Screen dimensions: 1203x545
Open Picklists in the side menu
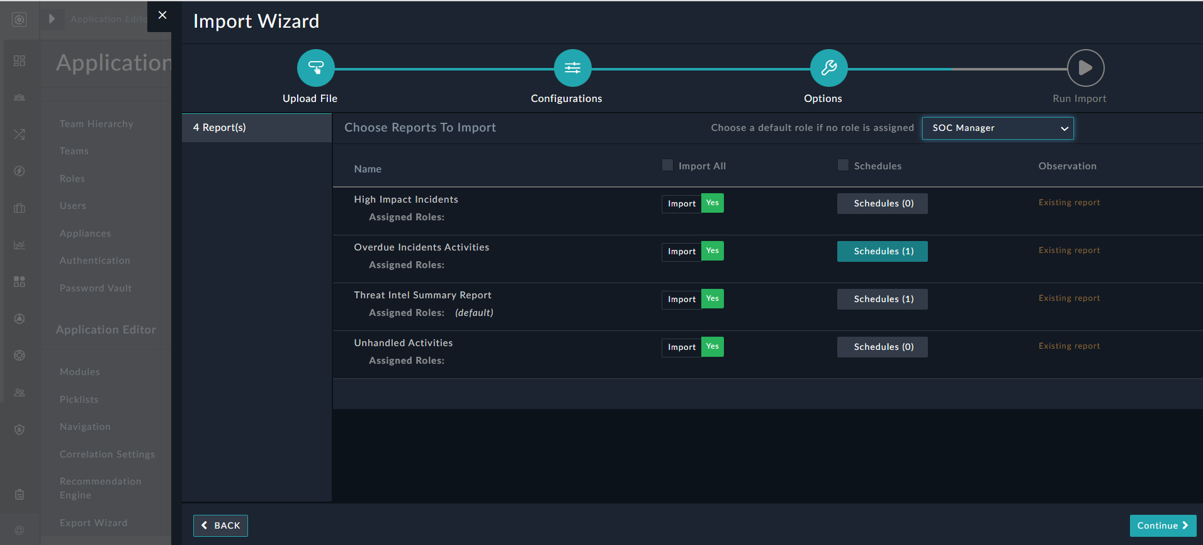coord(79,400)
